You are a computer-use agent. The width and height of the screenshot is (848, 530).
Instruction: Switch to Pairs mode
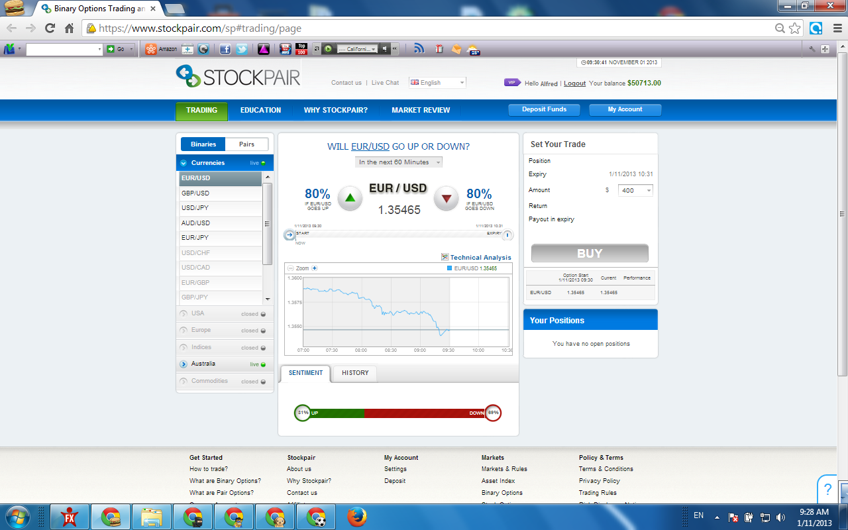point(246,144)
